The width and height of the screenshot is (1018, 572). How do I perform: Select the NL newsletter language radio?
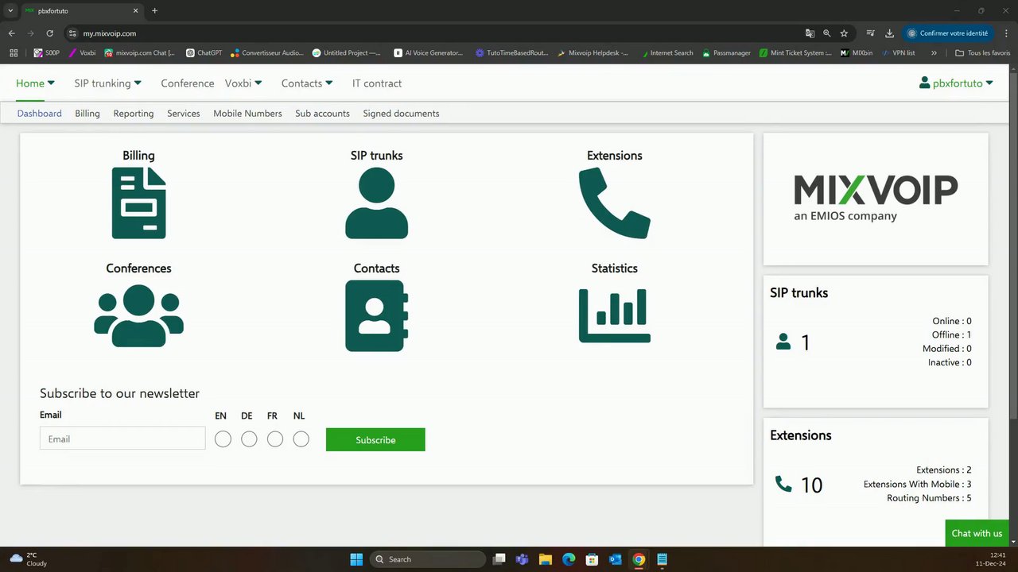click(x=301, y=439)
